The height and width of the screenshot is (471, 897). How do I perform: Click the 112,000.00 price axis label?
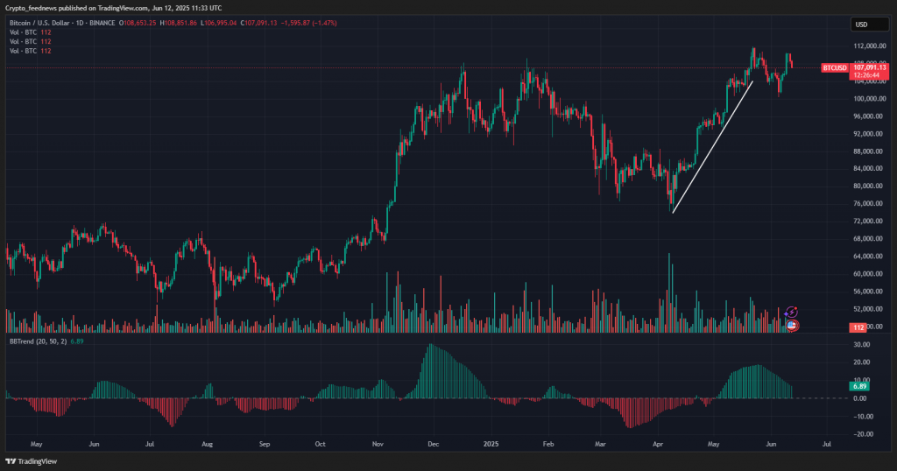(x=869, y=46)
